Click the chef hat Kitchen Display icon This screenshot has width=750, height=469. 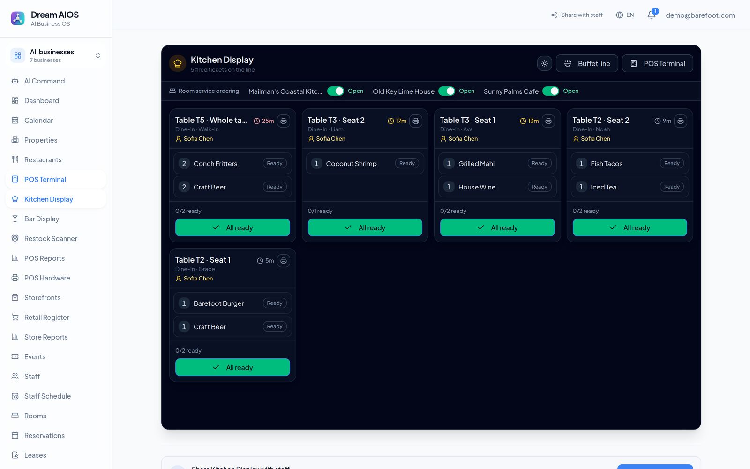pyautogui.click(x=178, y=63)
